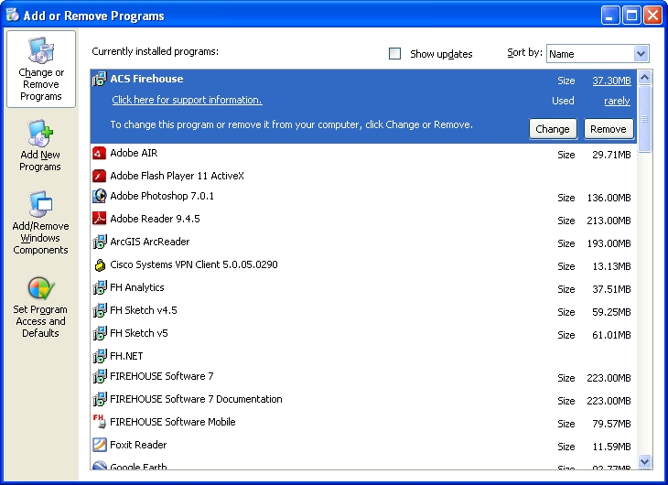
Task: Click the FIREHOUSE Software 7 icon
Action: [x=99, y=376]
